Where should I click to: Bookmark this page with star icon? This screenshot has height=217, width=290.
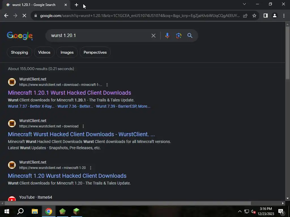point(254,16)
